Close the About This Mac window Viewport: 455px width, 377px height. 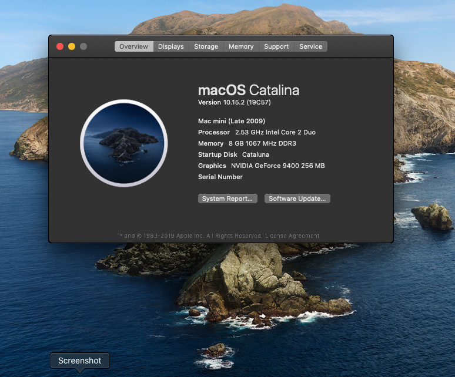coord(60,46)
